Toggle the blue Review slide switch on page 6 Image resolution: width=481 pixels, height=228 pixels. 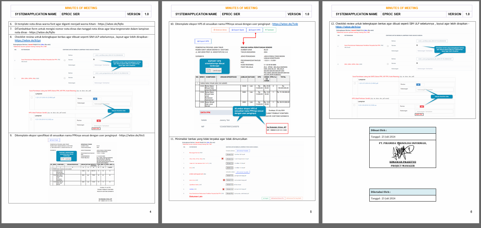click(x=418, y=84)
